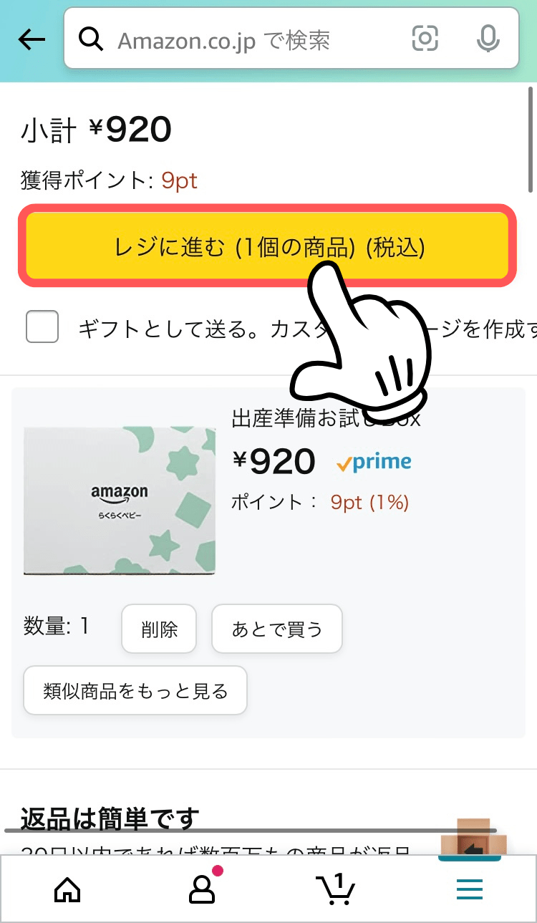Go to the Home tab icon

click(x=67, y=889)
